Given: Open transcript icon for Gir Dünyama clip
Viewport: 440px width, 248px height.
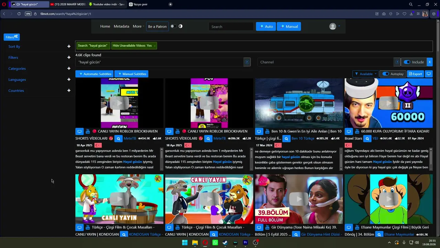Looking at the screenshot, I should [259, 227].
